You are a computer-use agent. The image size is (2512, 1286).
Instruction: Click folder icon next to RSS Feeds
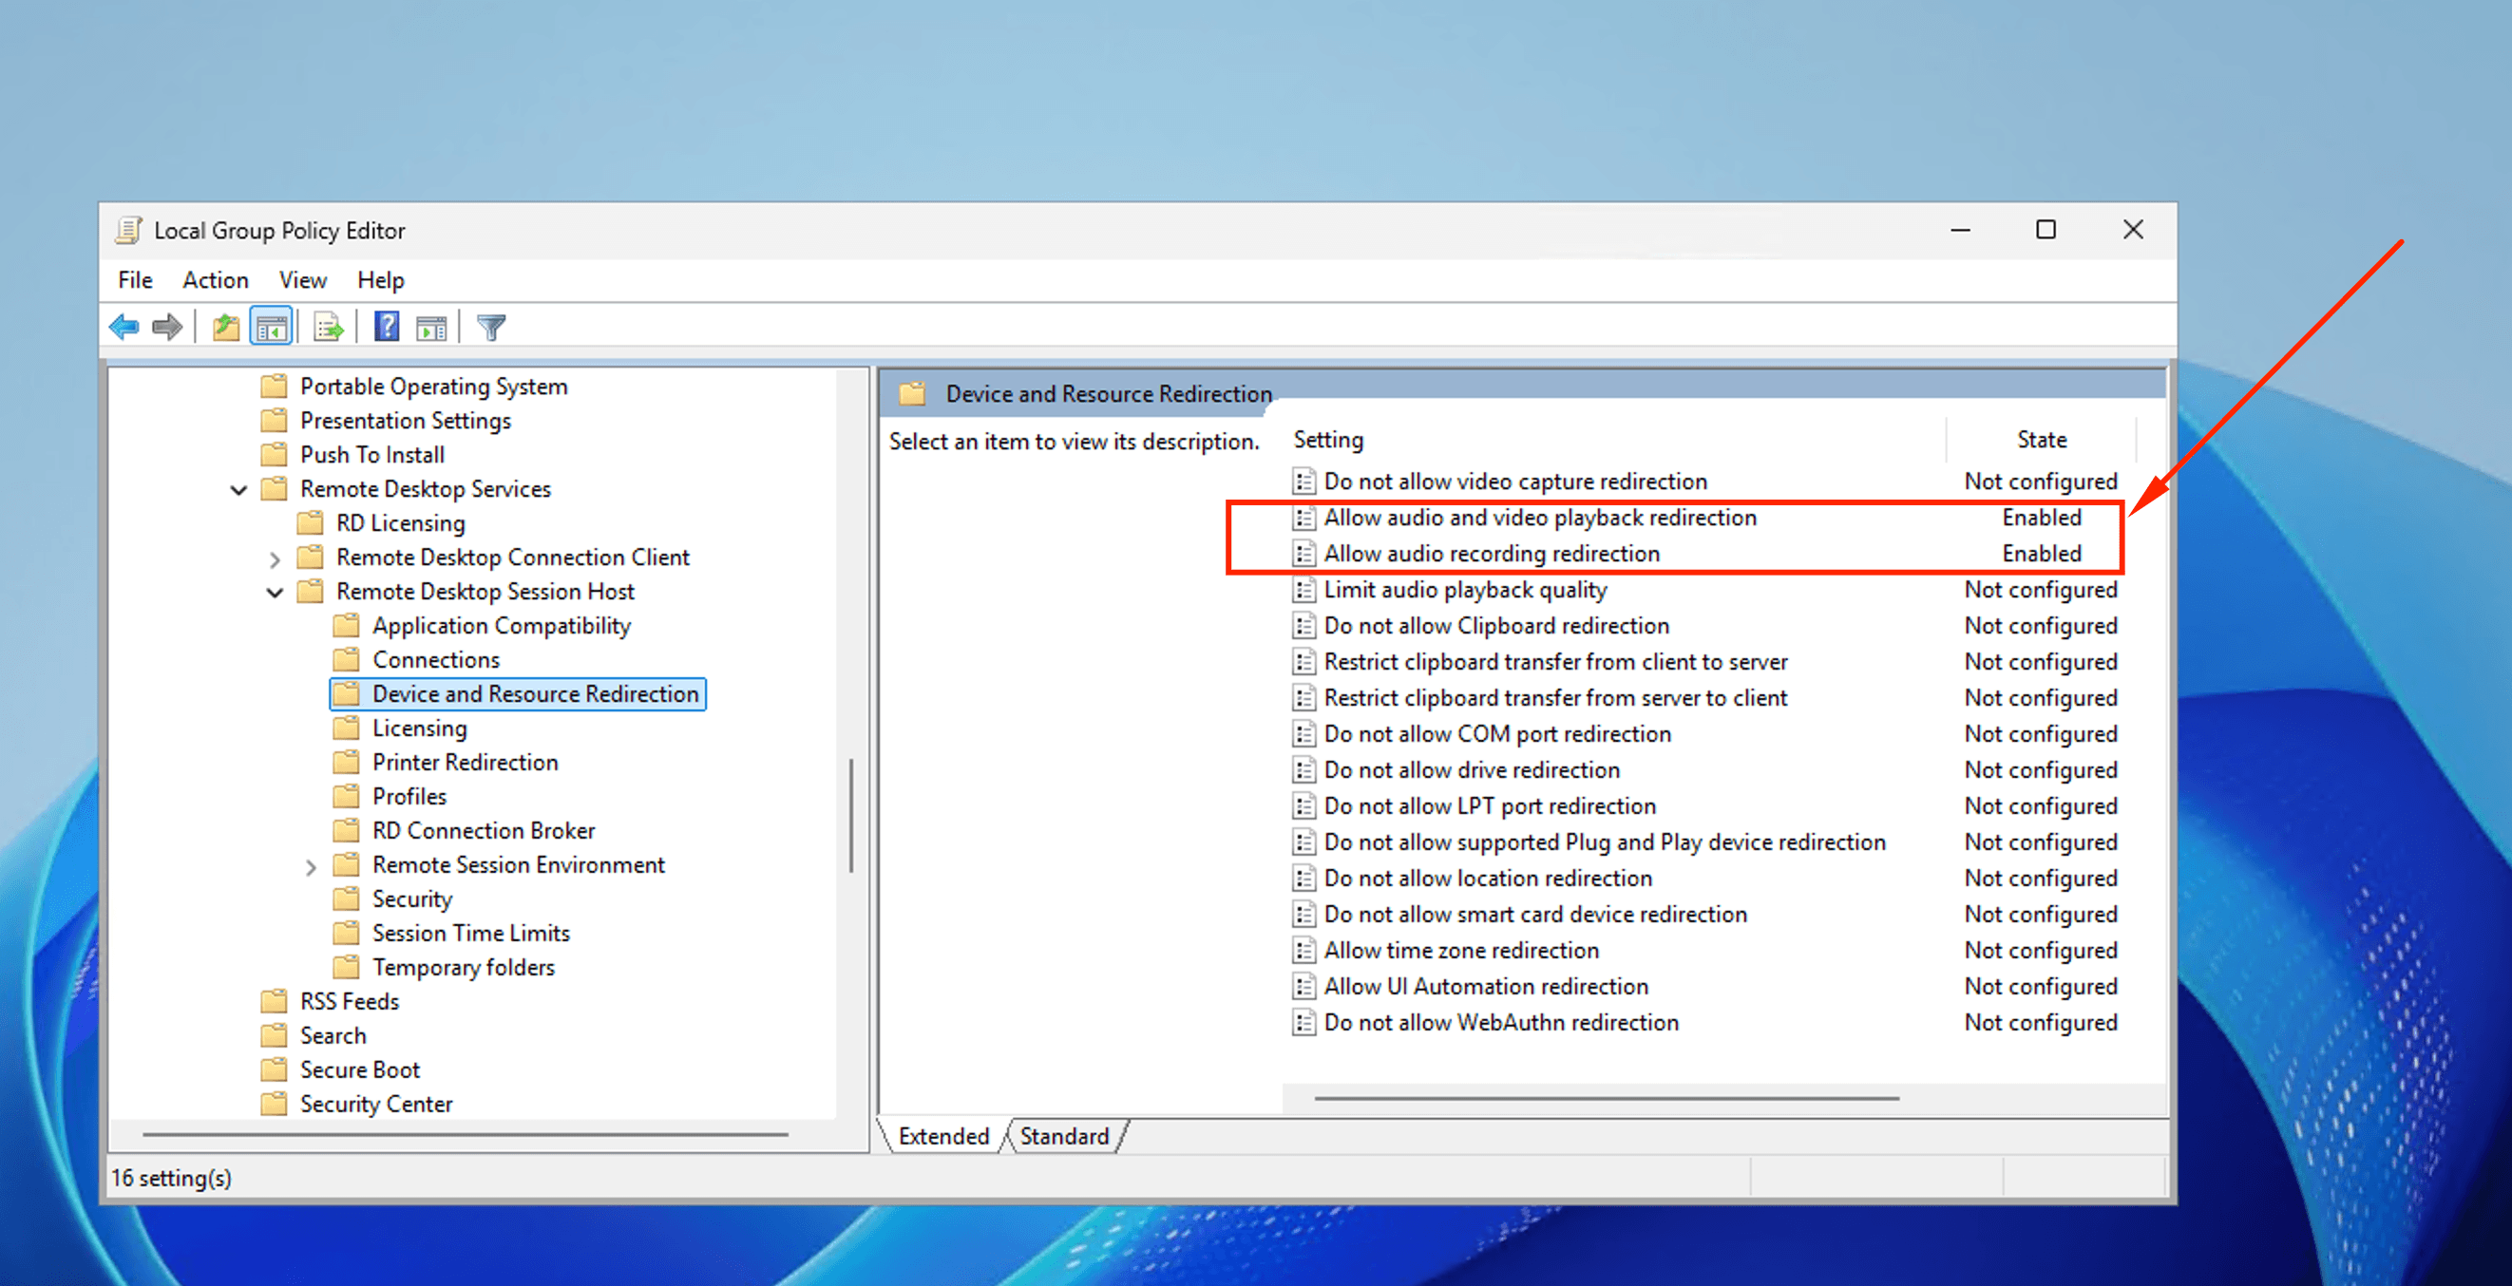click(274, 1001)
